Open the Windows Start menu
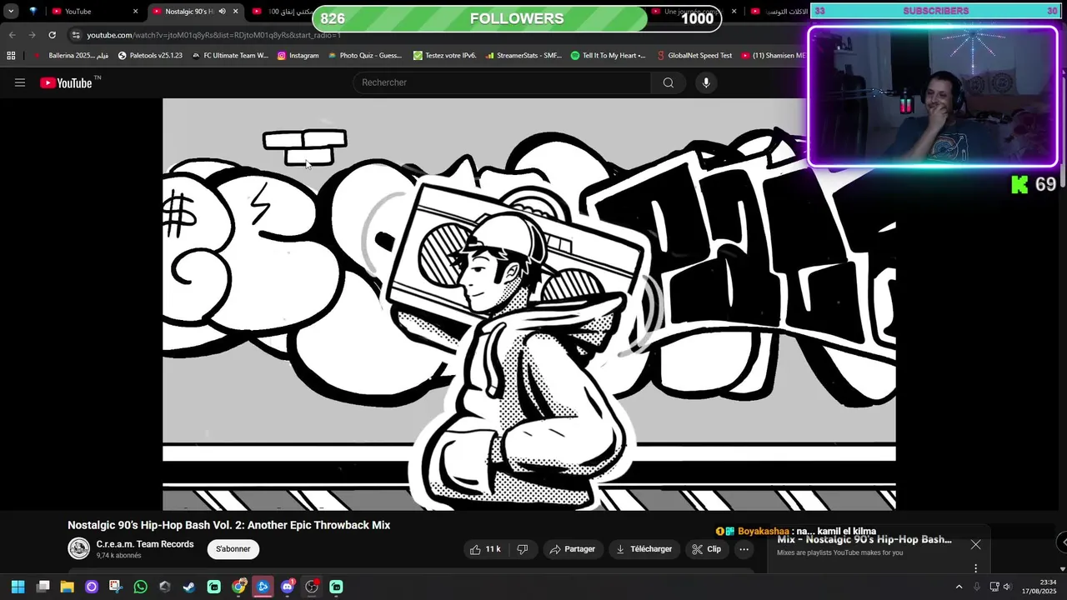 [x=18, y=587]
